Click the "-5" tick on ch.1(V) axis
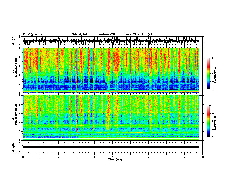The width and height of the screenshot is (228, 176). [19, 45]
